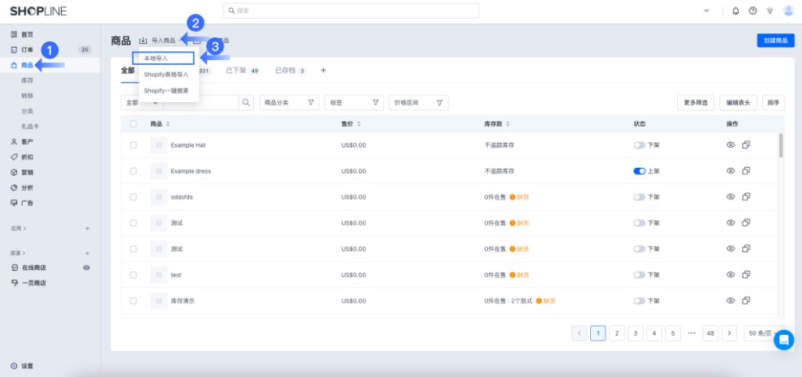Screen dimensions: 802x377
Task: Expand the 价格区间 filter dropdown
Action: [418, 103]
